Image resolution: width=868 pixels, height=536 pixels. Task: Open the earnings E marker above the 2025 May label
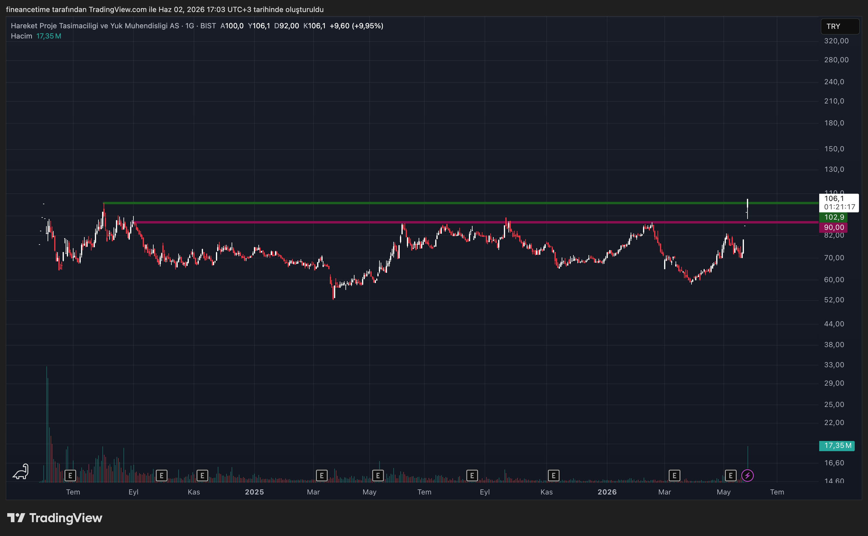click(x=378, y=475)
